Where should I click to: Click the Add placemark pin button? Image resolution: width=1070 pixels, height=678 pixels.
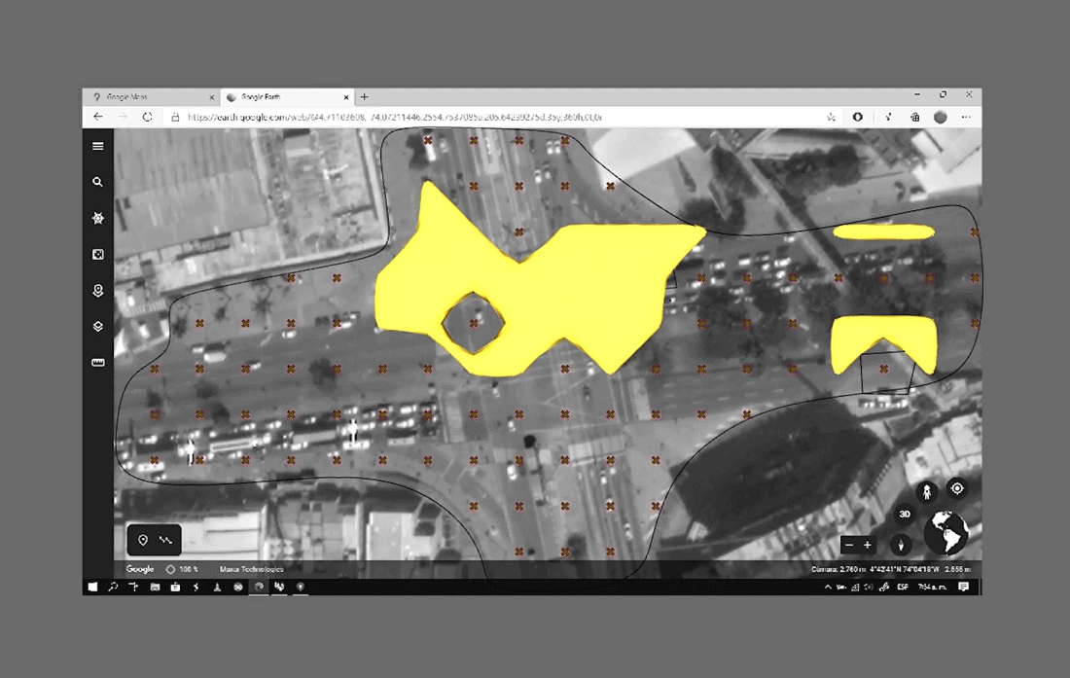pyautogui.click(x=143, y=540)
